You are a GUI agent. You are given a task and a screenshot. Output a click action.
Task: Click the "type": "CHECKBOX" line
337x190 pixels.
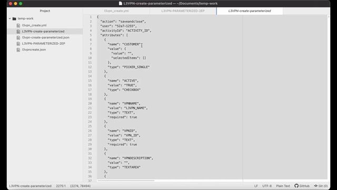[124, 90]
